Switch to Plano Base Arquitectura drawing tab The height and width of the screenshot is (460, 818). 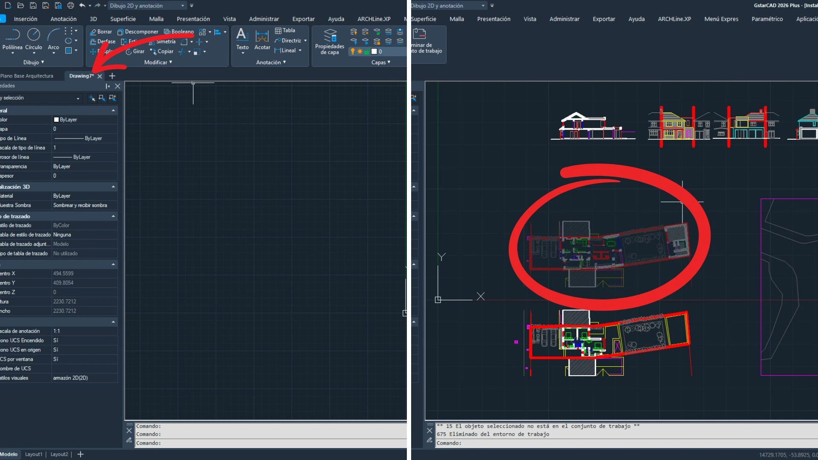[x=27, y=76]
